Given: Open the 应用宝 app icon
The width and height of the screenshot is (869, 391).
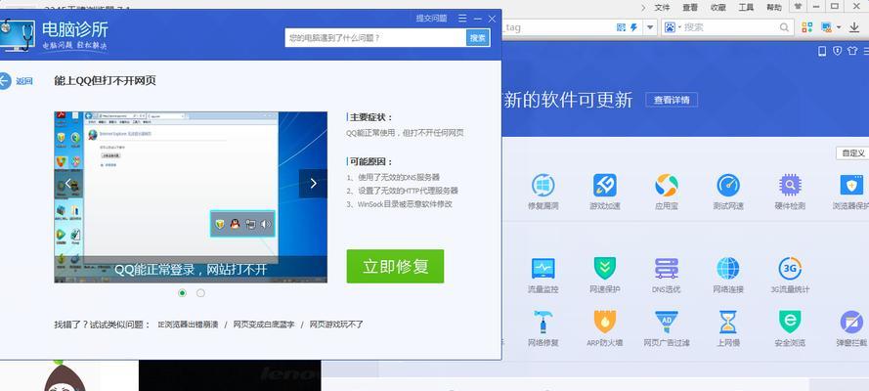Looking at the screenshot, I should 666,185.
